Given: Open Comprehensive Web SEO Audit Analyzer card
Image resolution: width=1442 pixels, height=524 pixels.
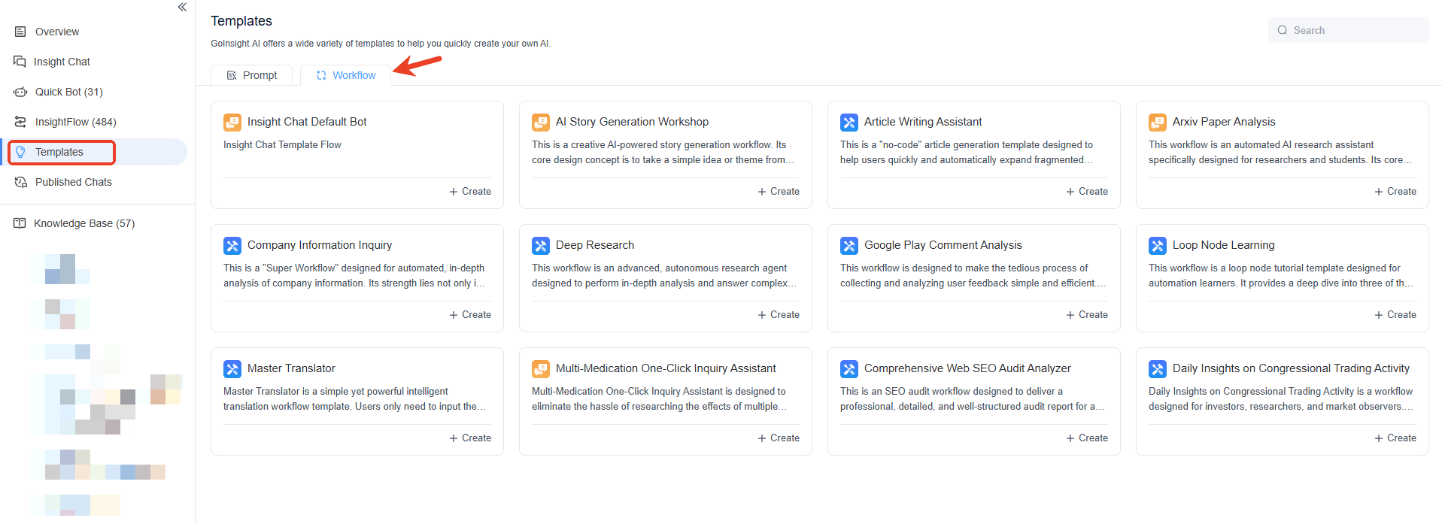Looking at the screenshot, I should (967, 368).
